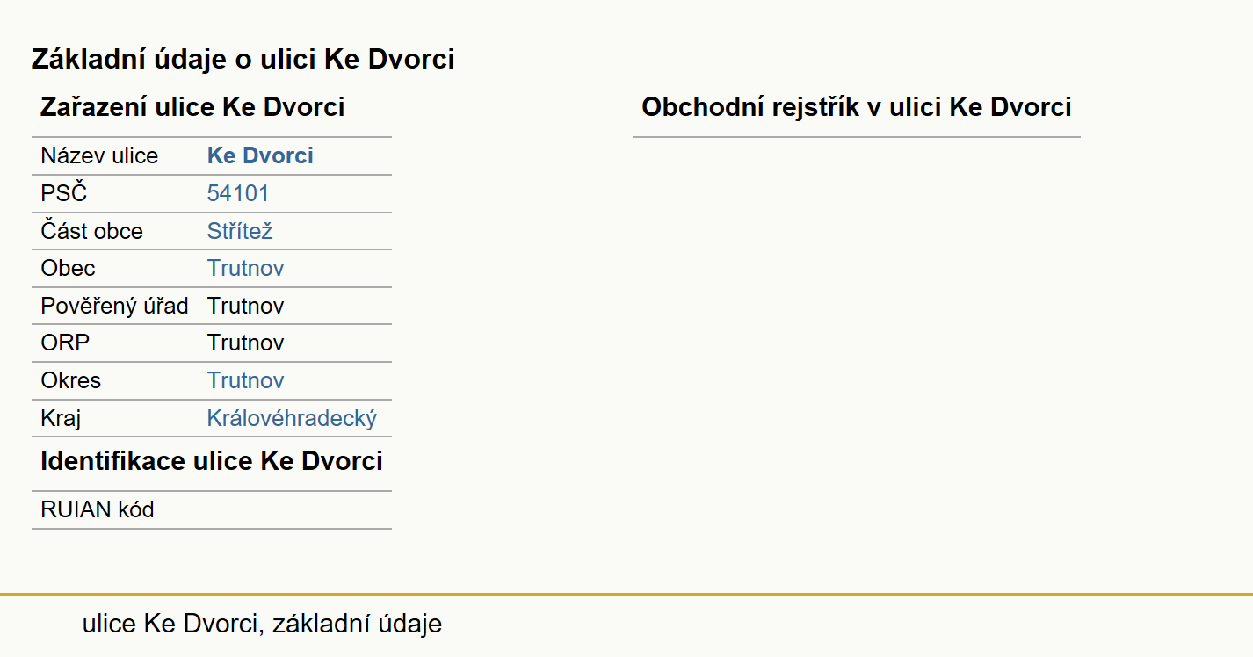Click the Obchodní rejstřík v ulici heading
Viewport: 1253px width, 657px height.
857,107
